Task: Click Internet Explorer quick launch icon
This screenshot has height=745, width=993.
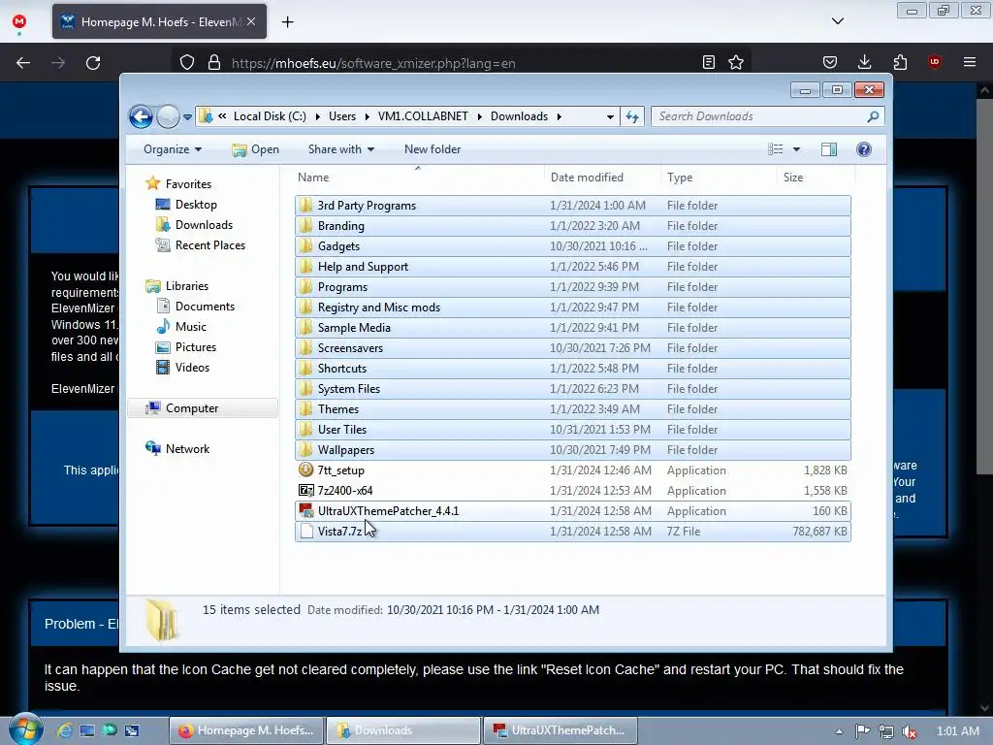Action: click(65, 730)
